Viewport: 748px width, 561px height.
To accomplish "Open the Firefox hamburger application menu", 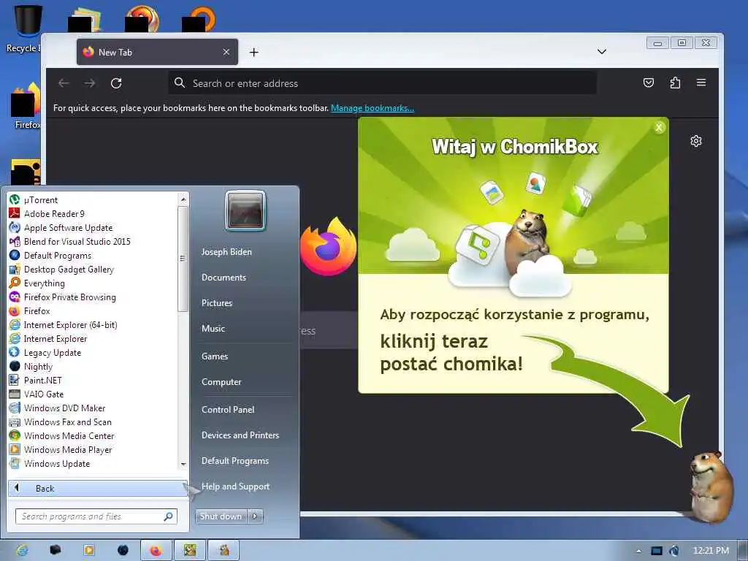I will [x=701, y=83].
